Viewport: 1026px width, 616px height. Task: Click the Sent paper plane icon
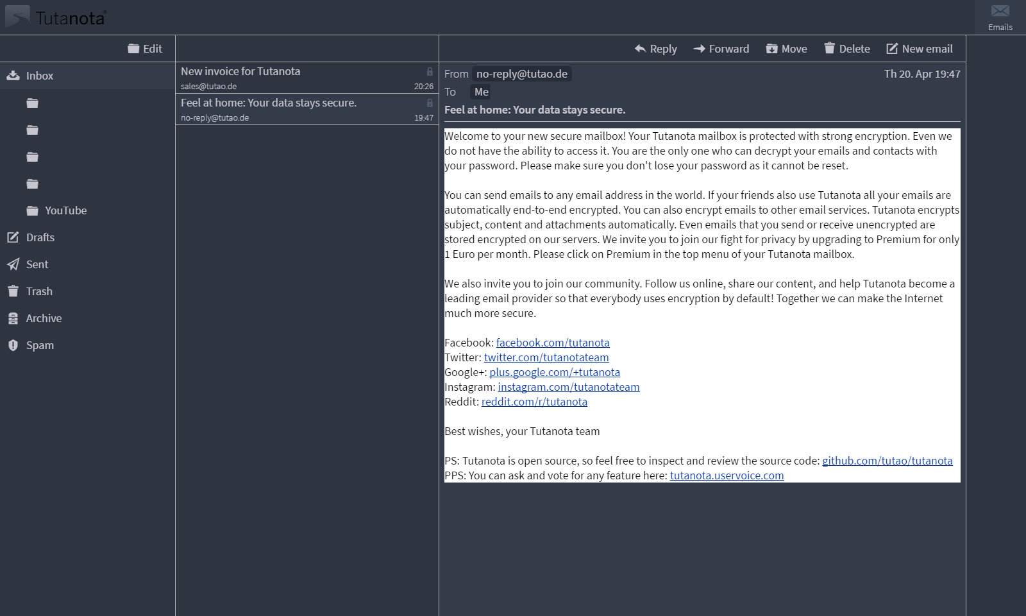(x=13, y=264)
